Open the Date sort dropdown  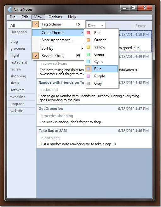point(96,25)
